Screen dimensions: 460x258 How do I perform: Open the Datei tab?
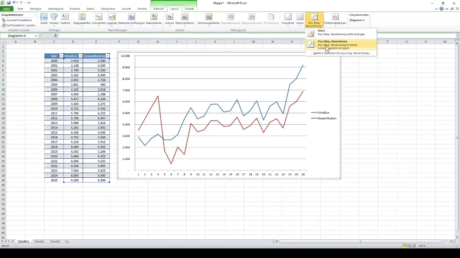coord(6,9)
